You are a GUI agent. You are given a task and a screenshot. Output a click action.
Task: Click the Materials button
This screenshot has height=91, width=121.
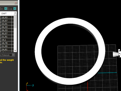pyautogui.click(x=7, y=55)
